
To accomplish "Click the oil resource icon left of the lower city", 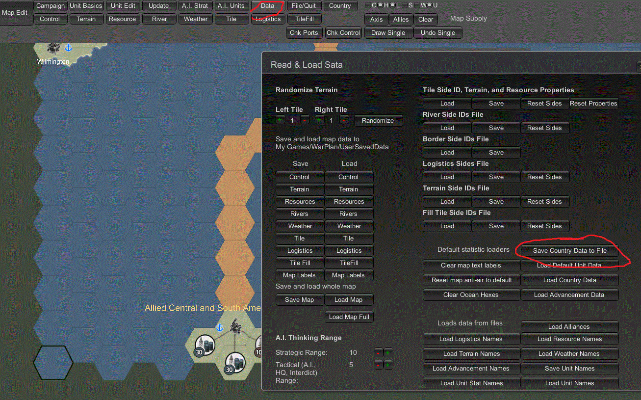I will pyautogui.click(x=204, y=345).
